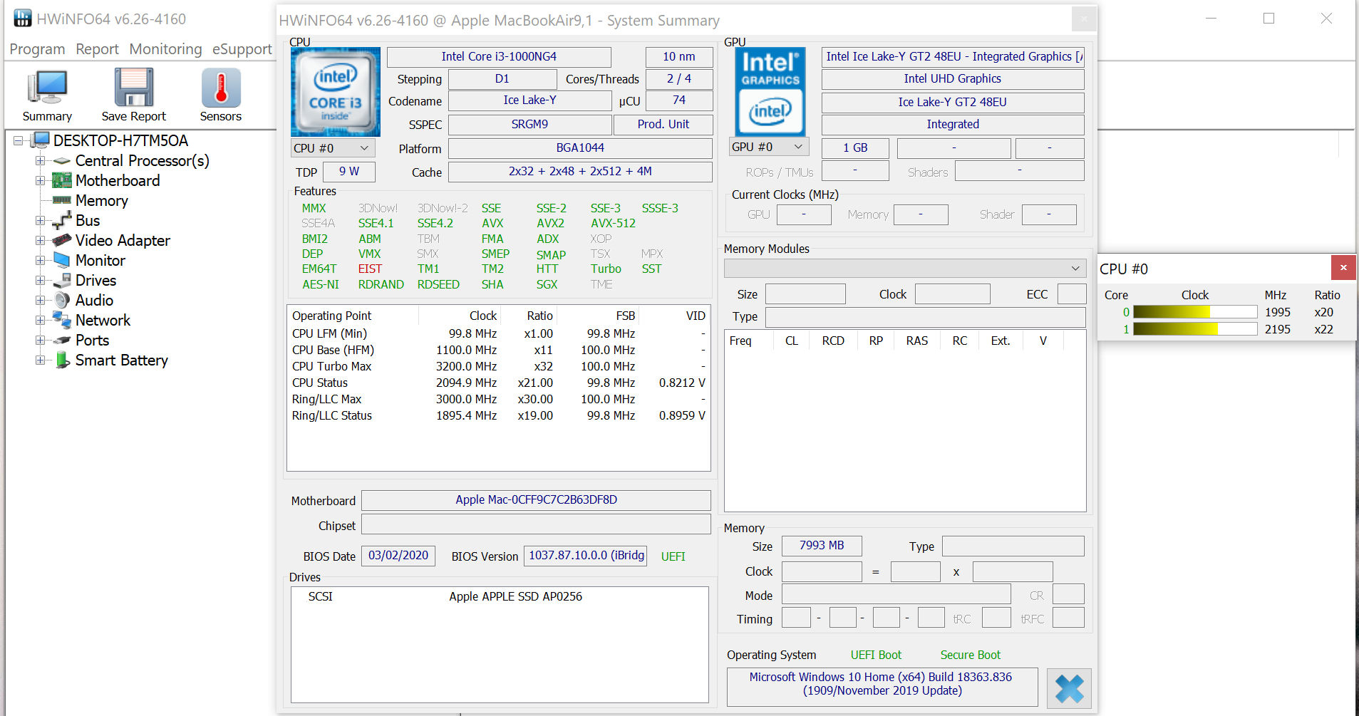Viewport: 1359px width, 716px height.
Task: Click the blue X close icon at bottom right
Action: pyautogui.click(x=1069, y=688)
